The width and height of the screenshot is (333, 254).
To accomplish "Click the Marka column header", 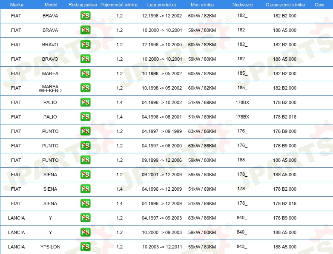I will tap(17, 5).
